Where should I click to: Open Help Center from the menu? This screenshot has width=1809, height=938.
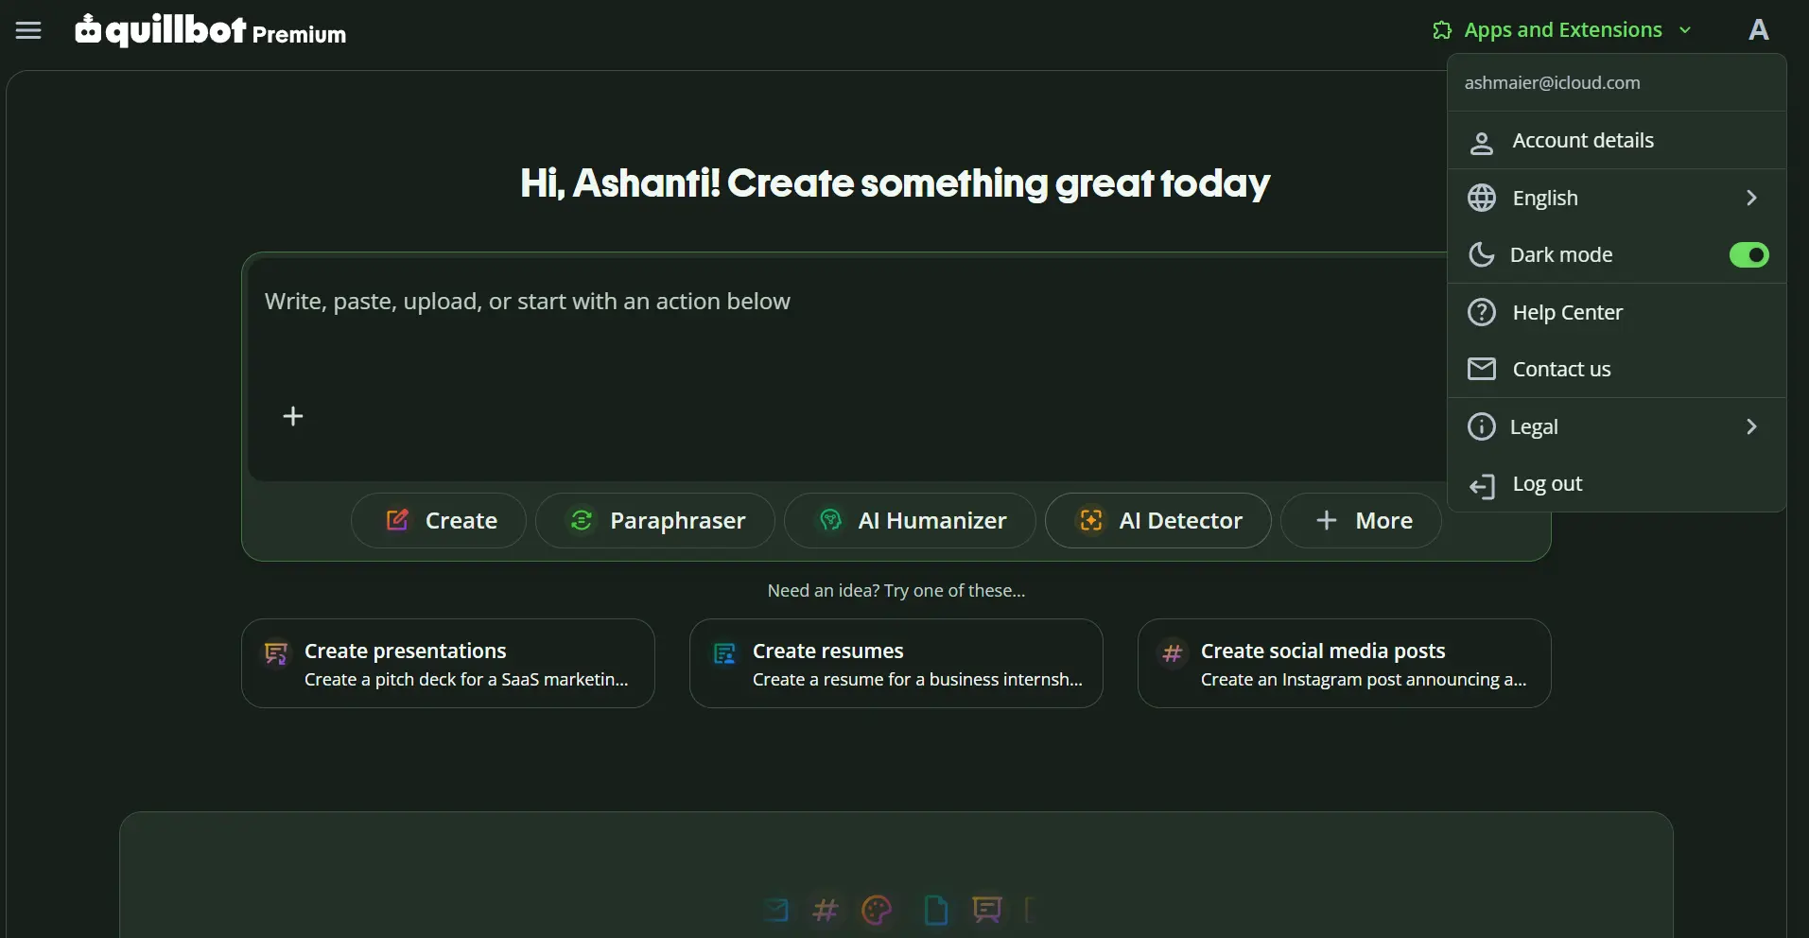1617,312
